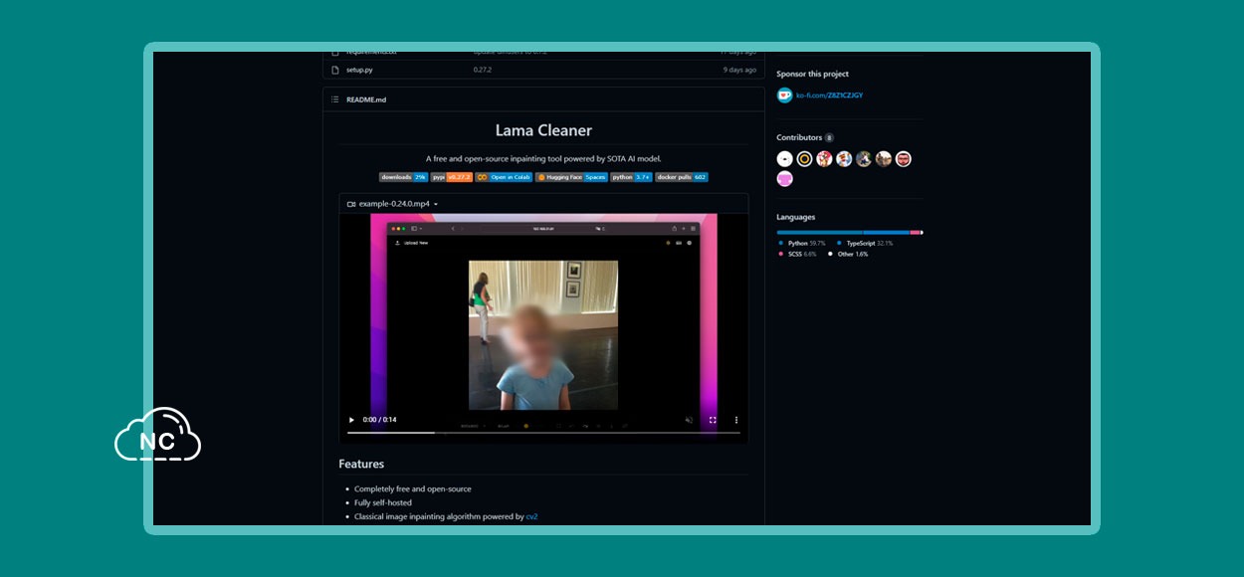The height and width of the screenshot is (577, 1244).
Task: Click the Features heading
Action: coord(361,464)
